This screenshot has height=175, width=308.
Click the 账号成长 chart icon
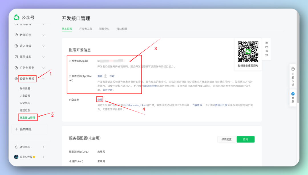[16, 57]
